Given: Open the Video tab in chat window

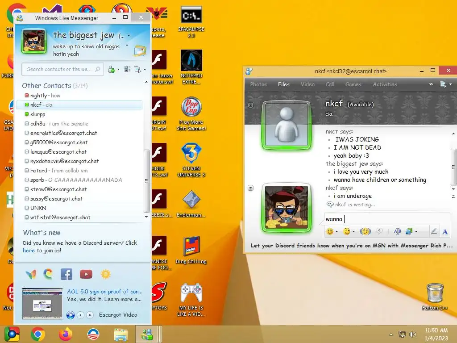Looking at the screenshot, I should tap(307, 84).
